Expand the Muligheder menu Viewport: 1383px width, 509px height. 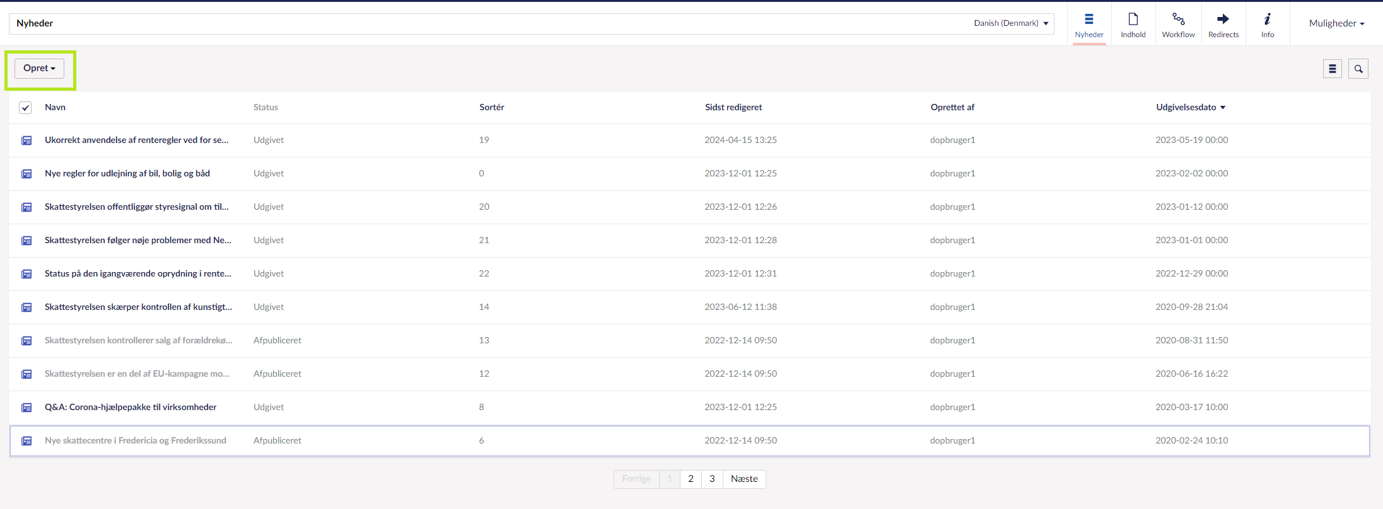click(x=1336, y=23)
